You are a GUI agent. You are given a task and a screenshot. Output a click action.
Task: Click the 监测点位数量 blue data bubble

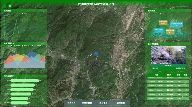click(x=158, y=31)
